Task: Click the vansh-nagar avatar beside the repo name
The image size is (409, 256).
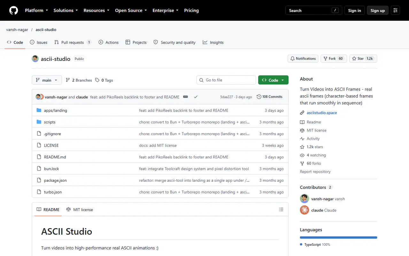Action: click(35, 59)
